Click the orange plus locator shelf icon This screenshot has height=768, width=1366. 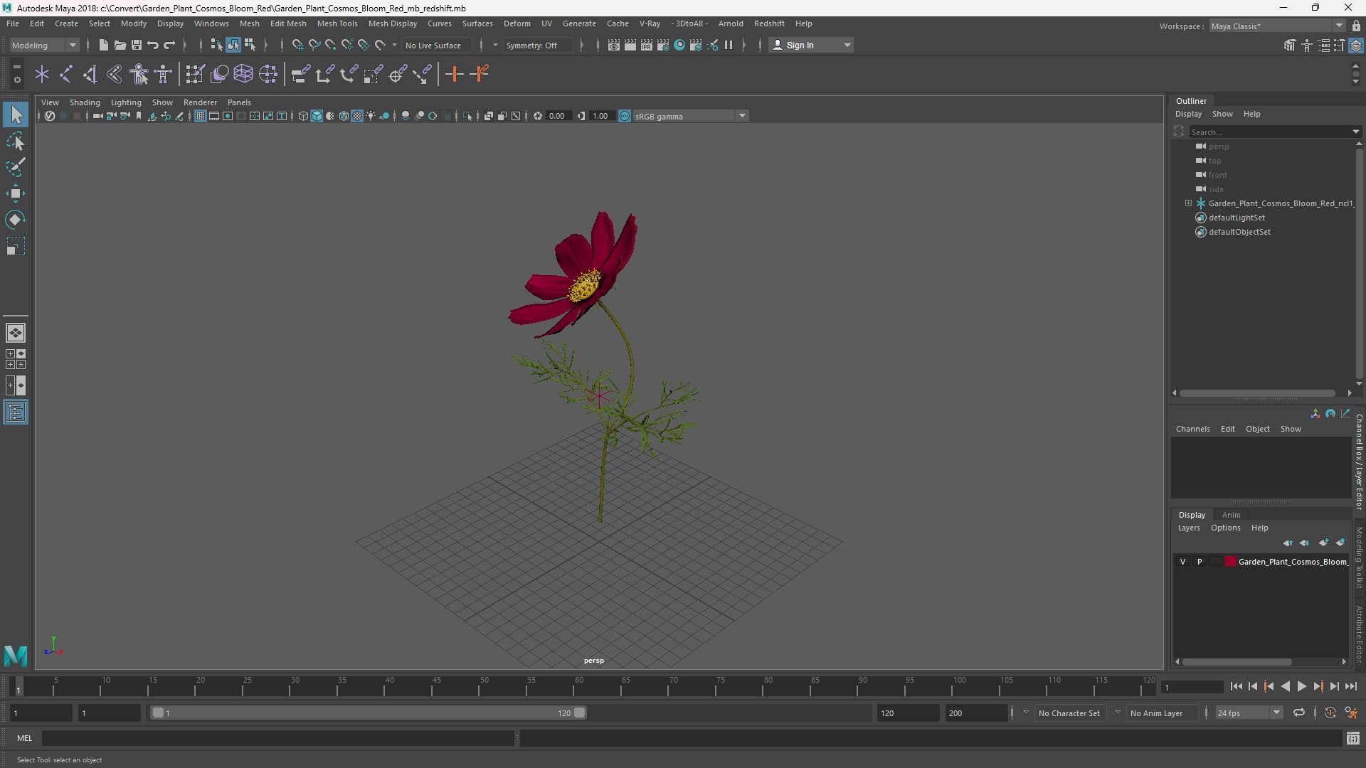[454, 74]
